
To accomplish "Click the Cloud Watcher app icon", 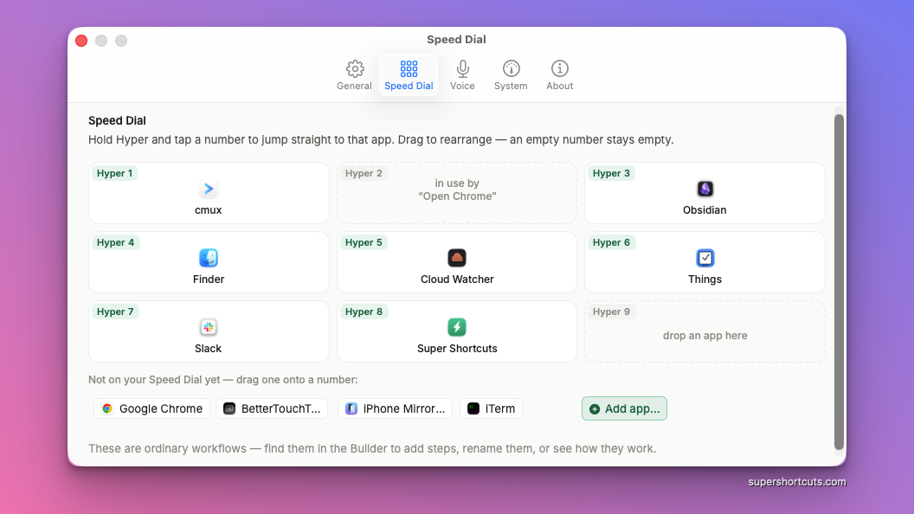I will coord(457,258).
